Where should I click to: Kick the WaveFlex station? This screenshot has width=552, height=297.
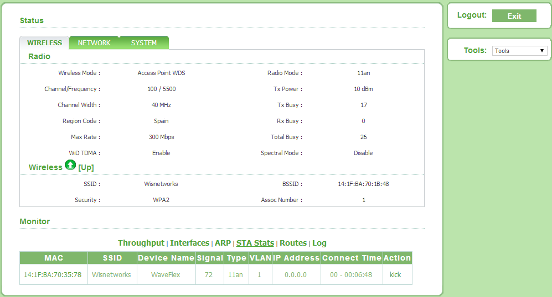point(395,274)
